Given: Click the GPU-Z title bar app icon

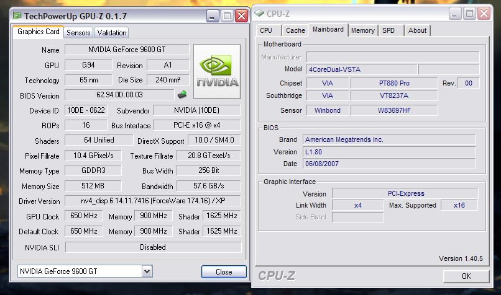Looking at the screenshot, I should pos(17,15).
